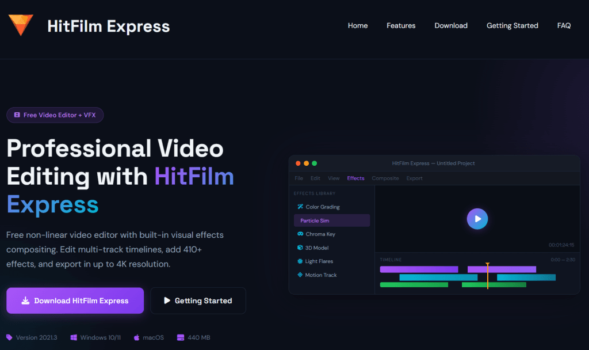Viewport: 589px width, 350px height.
Task: Click the second green timeline clip
Action: coord(494,284)
